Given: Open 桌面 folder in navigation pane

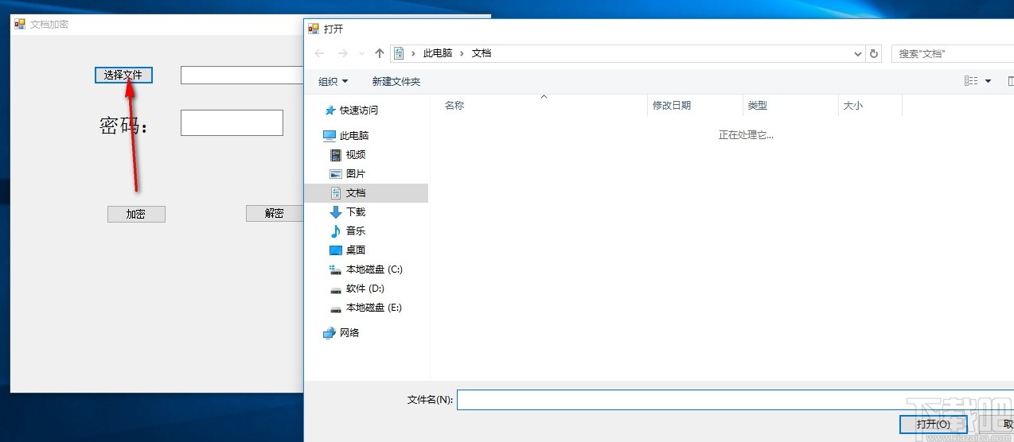Looking at the screenshot, I should pyautogui.click(x=356, y=250).
